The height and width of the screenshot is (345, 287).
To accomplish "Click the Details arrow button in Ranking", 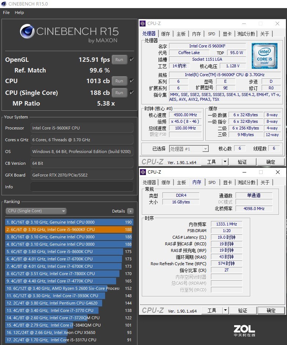I will coord(130,211).
